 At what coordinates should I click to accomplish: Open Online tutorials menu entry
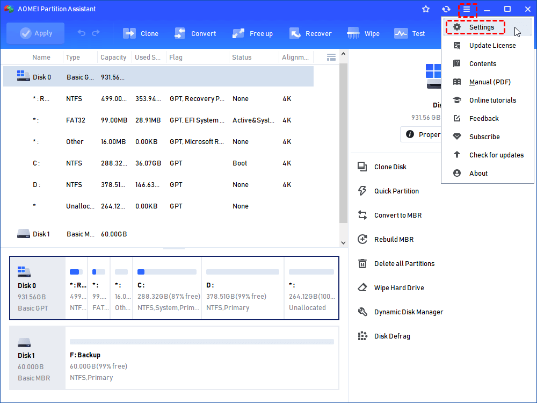[x=488, y=100]
